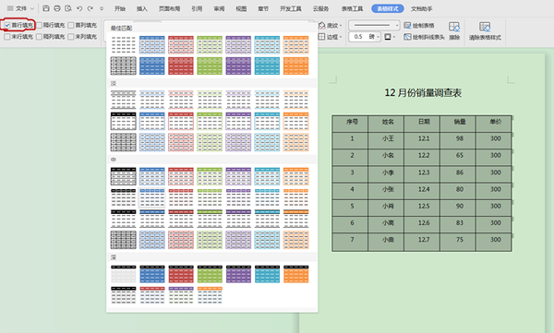554x333 pixels.
Task: Open the 文档助手 tab
Action: point(421,8)
